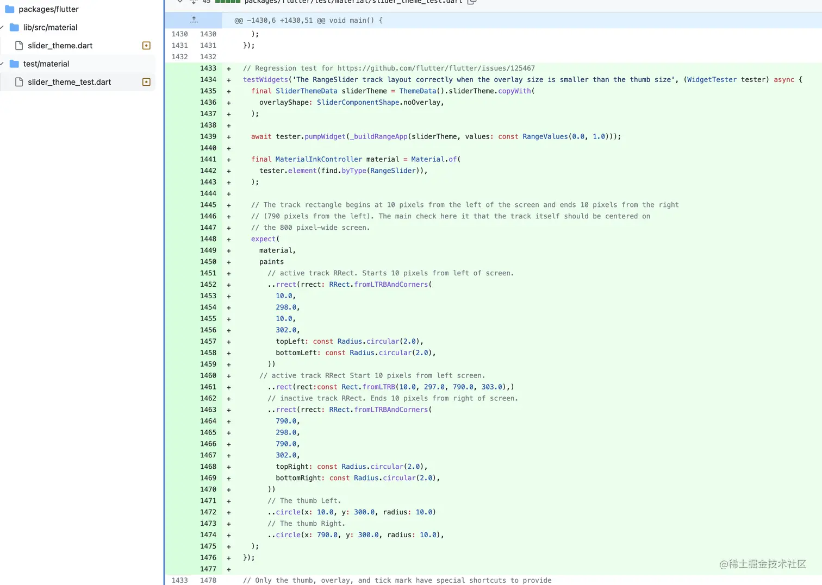This screenshot has width=822, height=585.
Task: Click the packages/flutter folder icon
Action: 10,9
